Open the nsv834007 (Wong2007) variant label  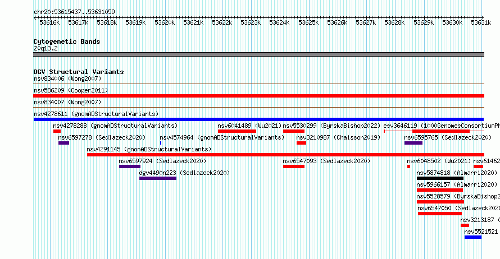pos(67,102)
